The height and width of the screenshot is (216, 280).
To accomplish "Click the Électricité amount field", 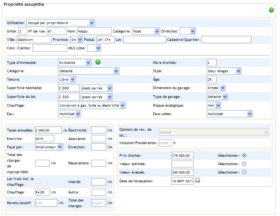I will (98, 130).
